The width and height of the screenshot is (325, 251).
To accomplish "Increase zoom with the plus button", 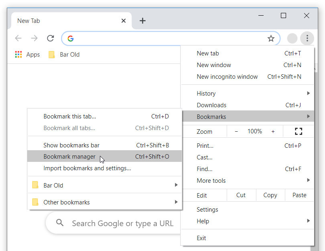I will [273, 131].
